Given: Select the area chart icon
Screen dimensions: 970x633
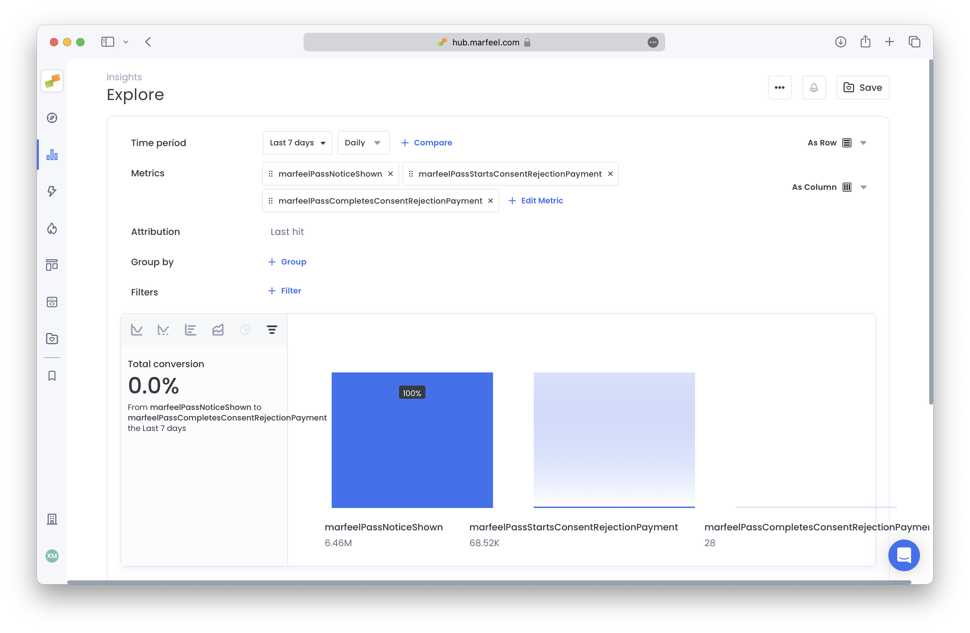Looking at the screenshot, I should click(218, 330).
